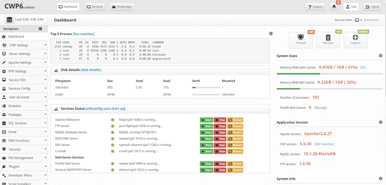Open the Terminal from top bar
This screenshot has height=185, width=386.
[x=95, y=6]
